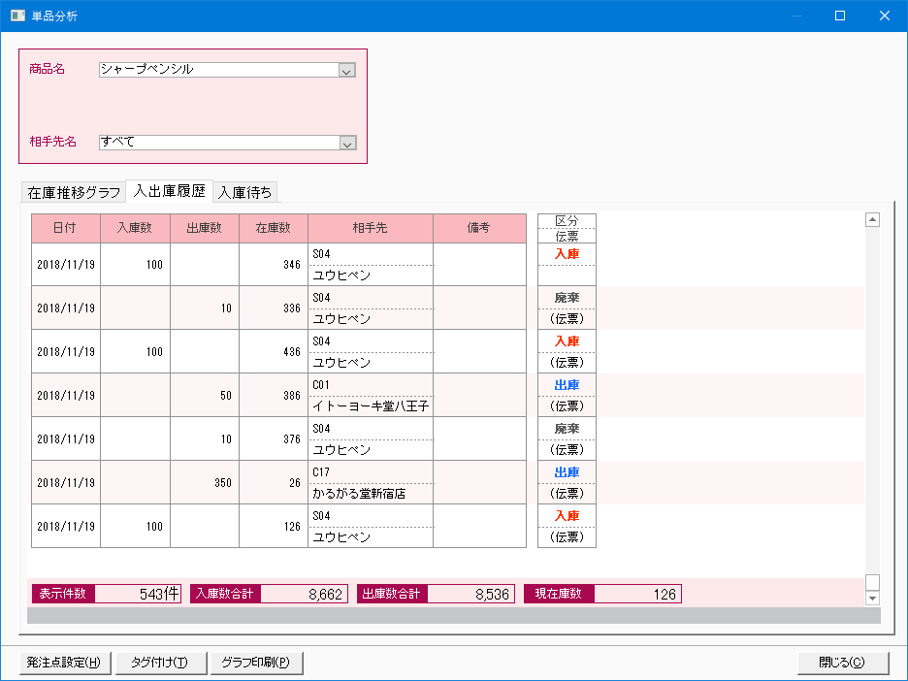
Task: Click the 商品名 text field showing シャープペンシル
Action: [218, 70]
